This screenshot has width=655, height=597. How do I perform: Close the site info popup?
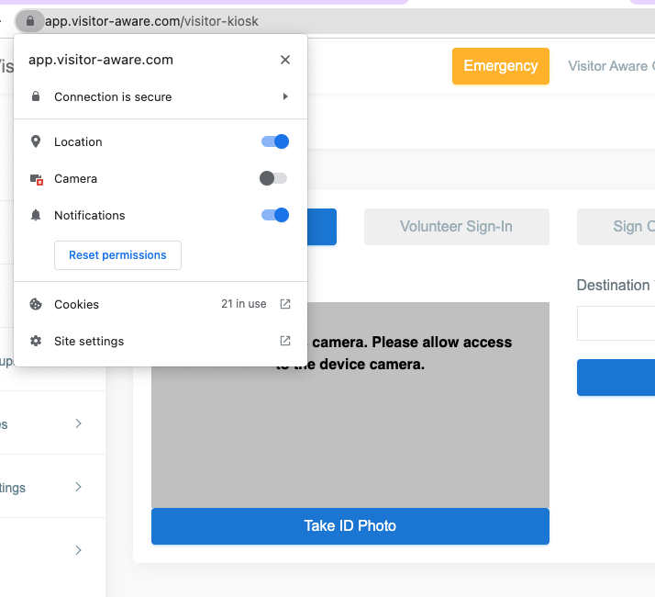coord(285,60)
